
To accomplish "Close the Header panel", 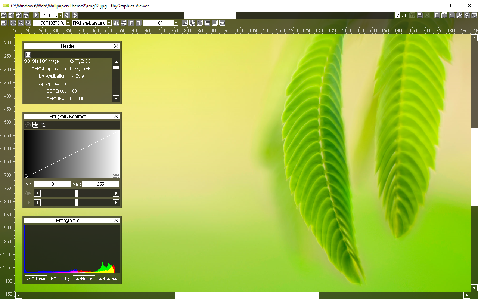I will tap(116, 46).
